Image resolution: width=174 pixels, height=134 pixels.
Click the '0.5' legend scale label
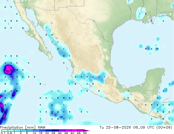pyautogui.click(x=10, y=133)
